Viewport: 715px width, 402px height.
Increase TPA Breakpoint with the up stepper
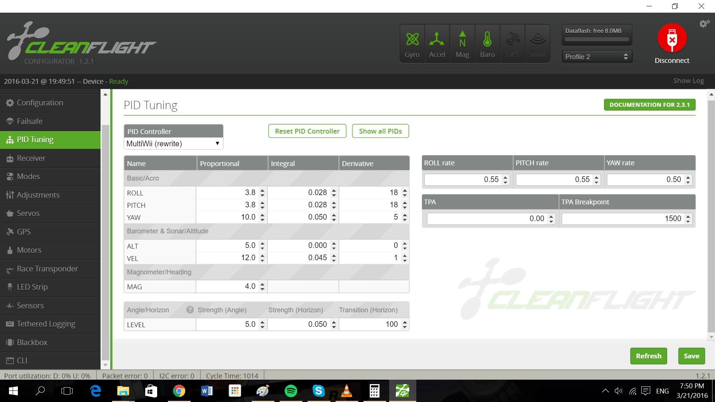pyautogui.click(x=688, y=216)
